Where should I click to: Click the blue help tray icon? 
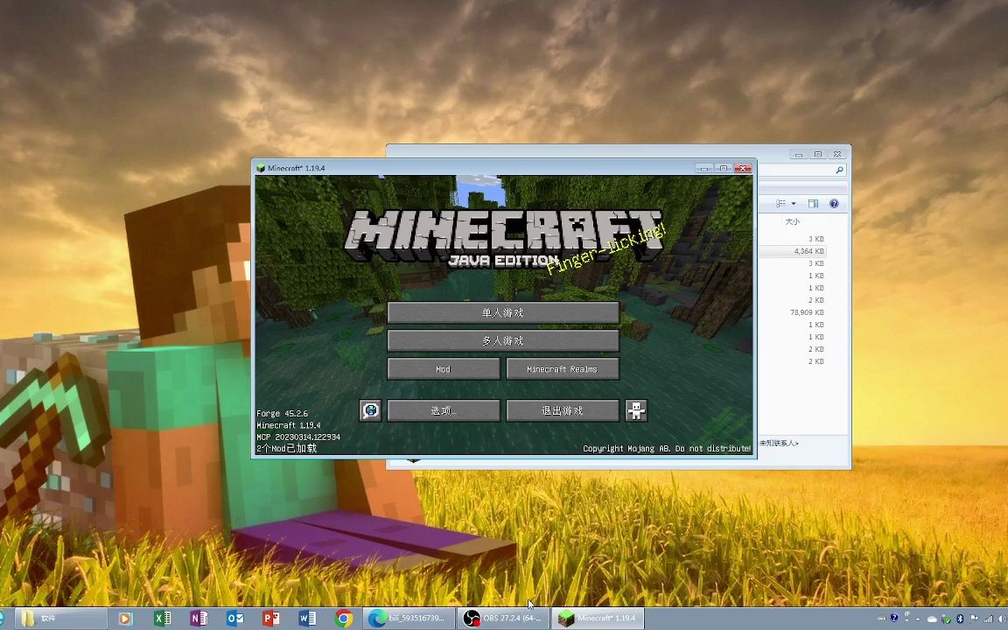pyautogui.click(x=894, y=618)
